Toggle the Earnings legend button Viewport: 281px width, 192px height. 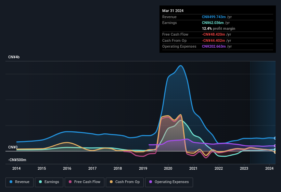49,182
